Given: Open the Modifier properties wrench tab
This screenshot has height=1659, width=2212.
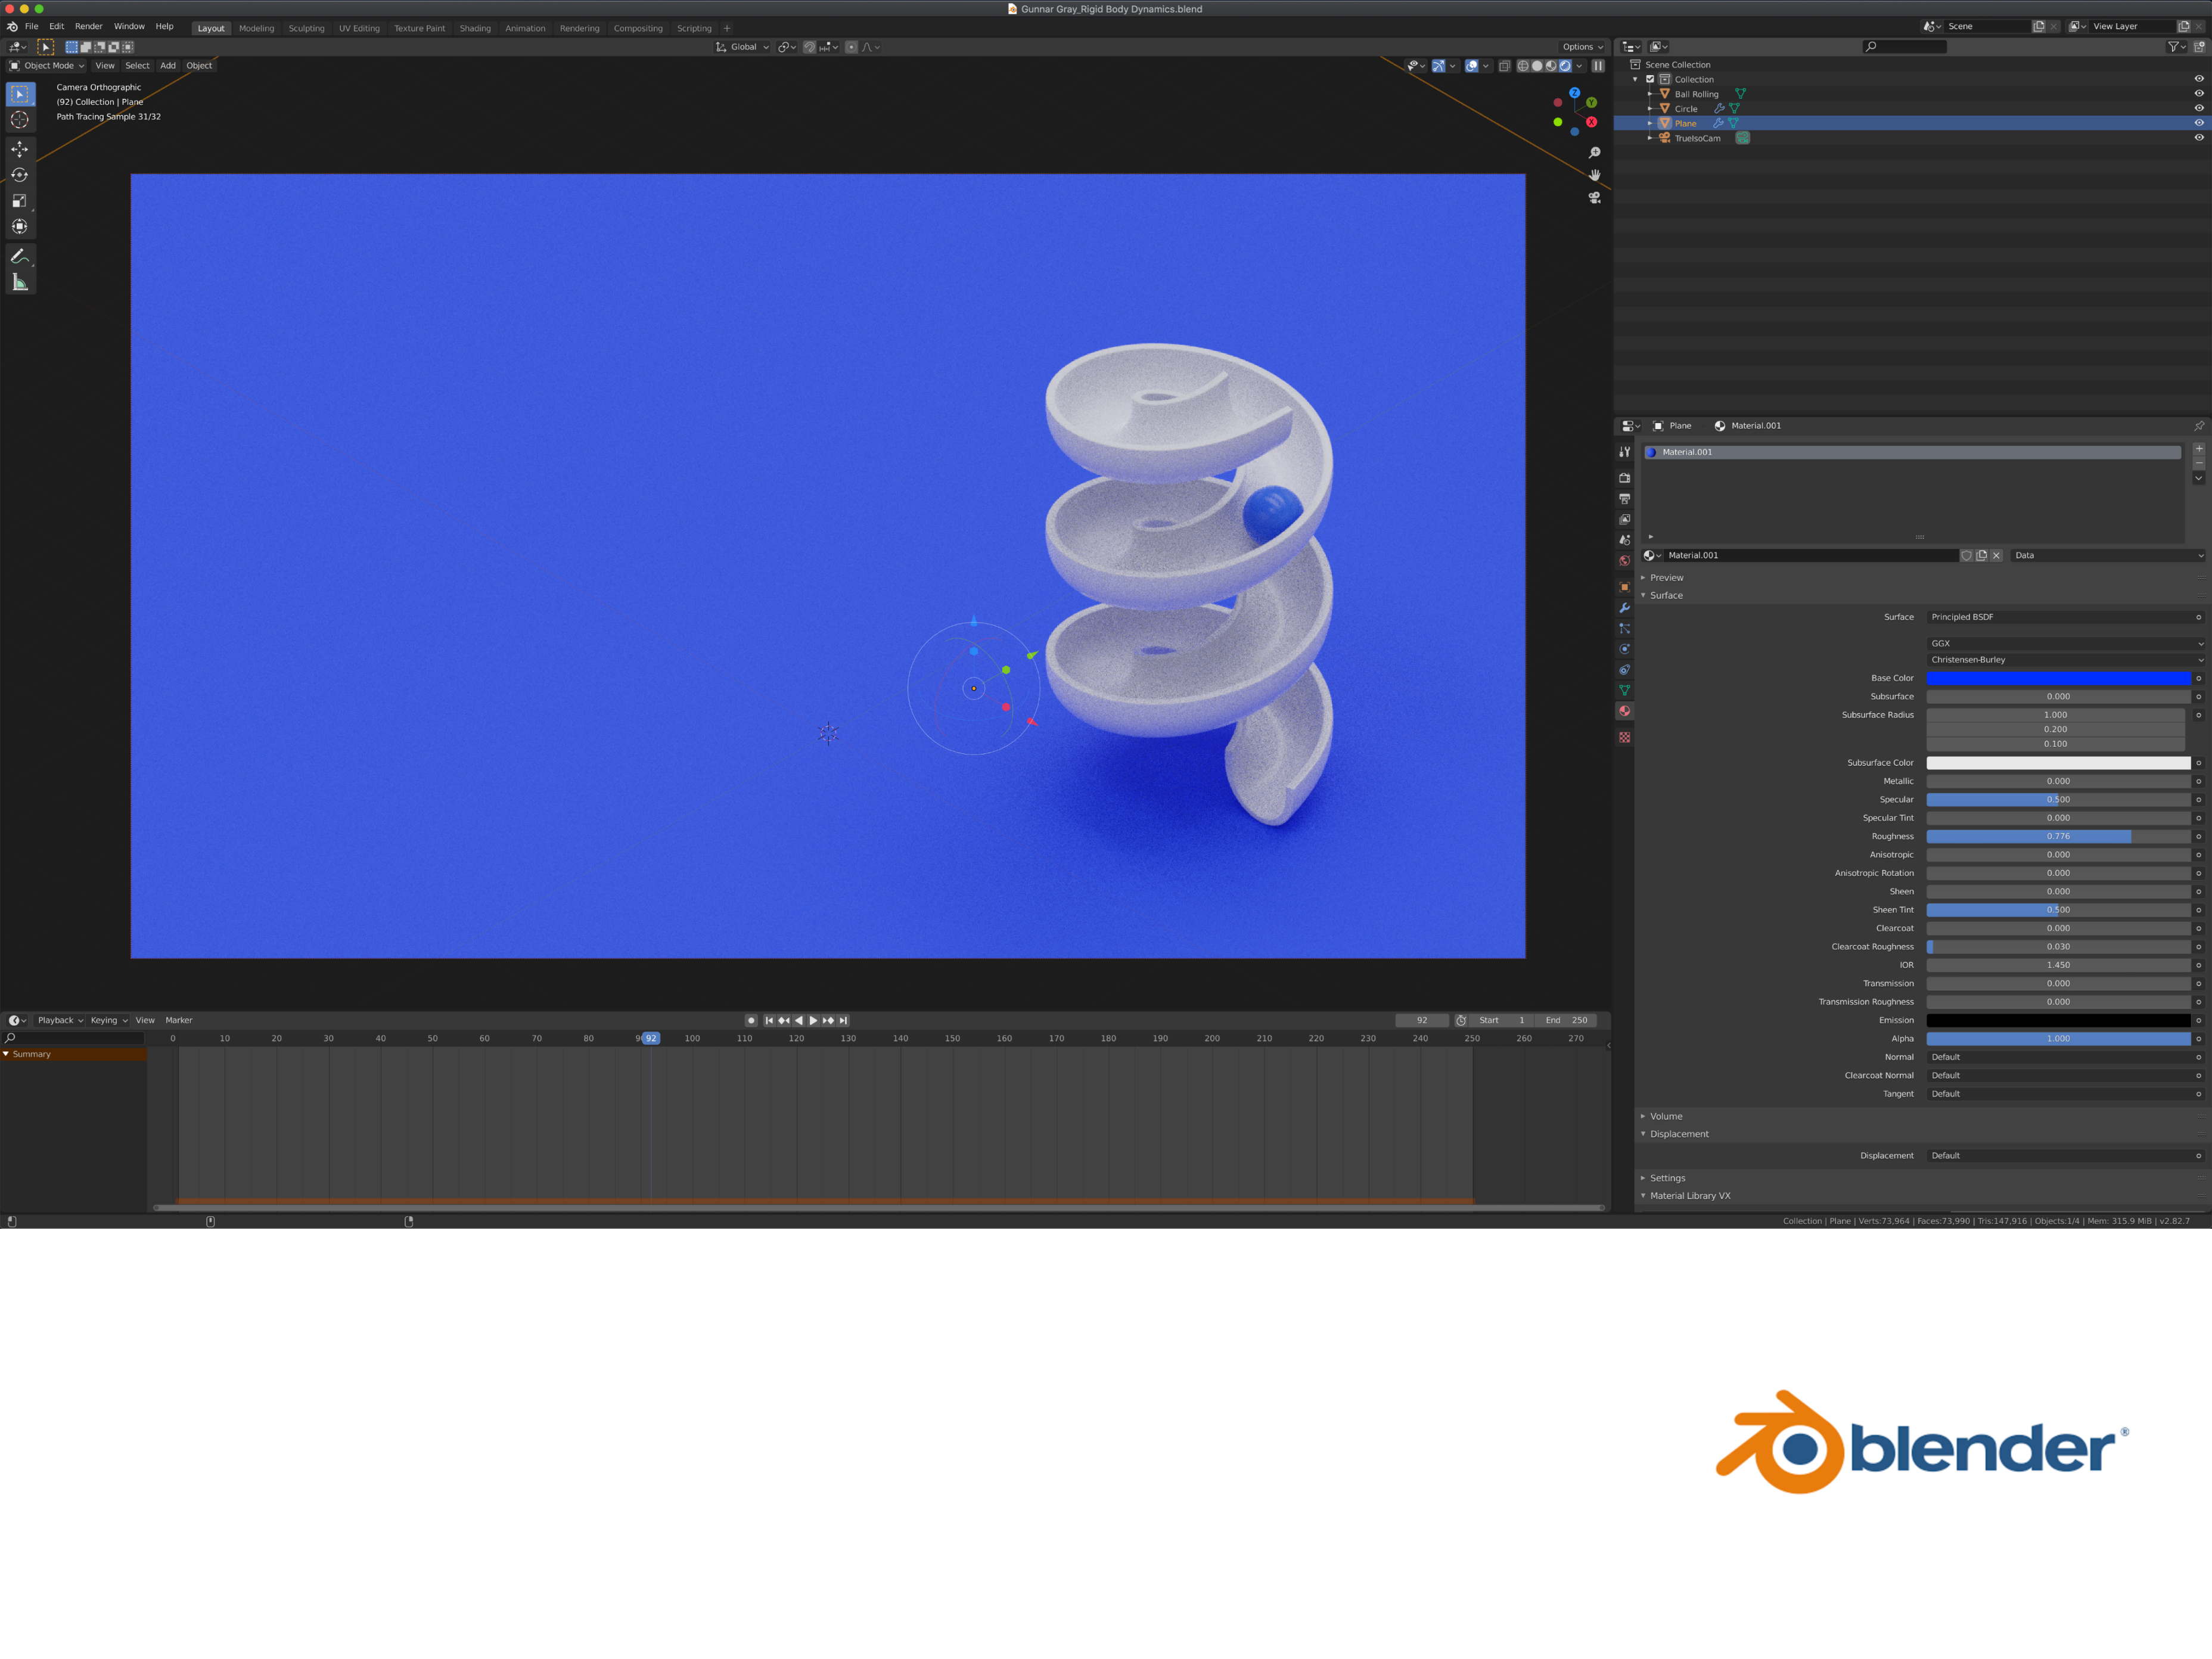Looking at the screenshot, I should pos(1624,608).
